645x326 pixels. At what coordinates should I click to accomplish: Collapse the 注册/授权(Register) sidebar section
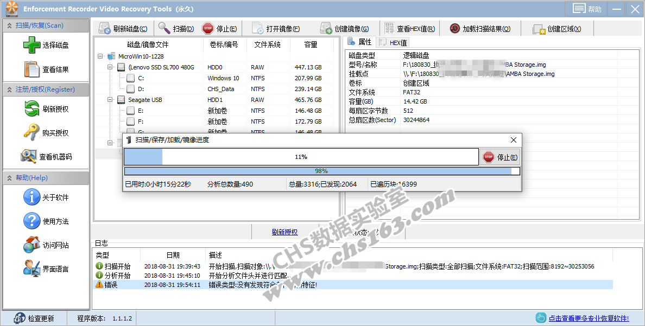(9, 89)
